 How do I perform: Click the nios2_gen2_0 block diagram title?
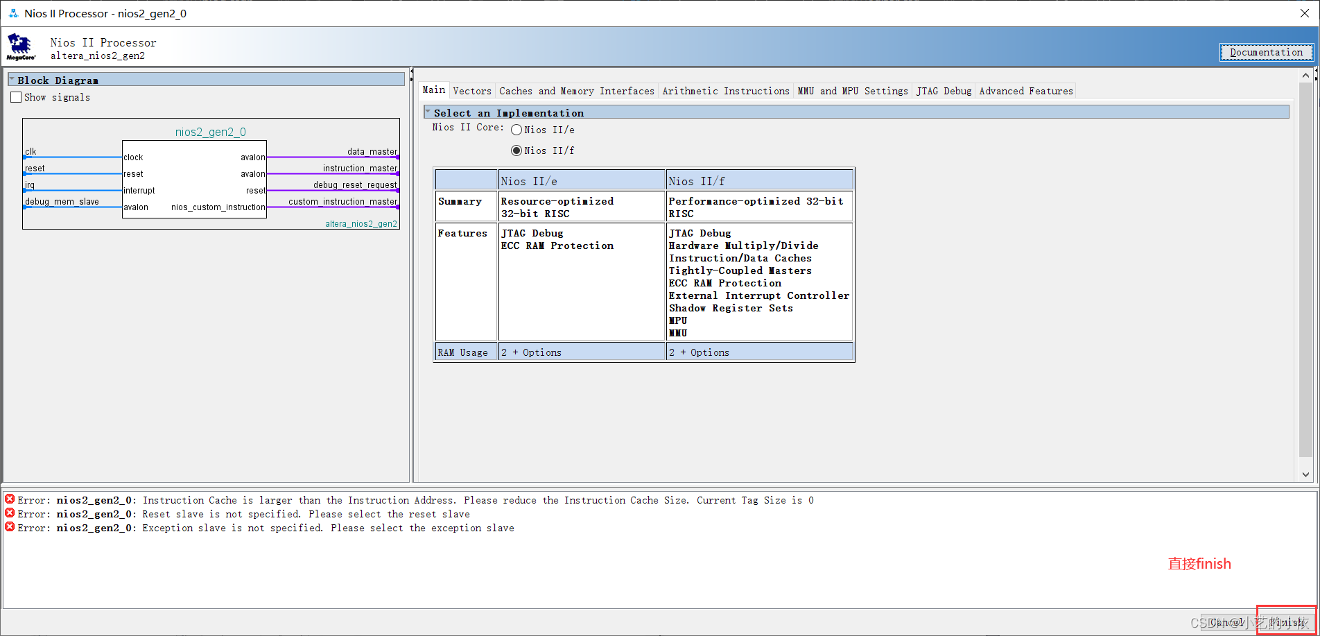click(210, 132)
